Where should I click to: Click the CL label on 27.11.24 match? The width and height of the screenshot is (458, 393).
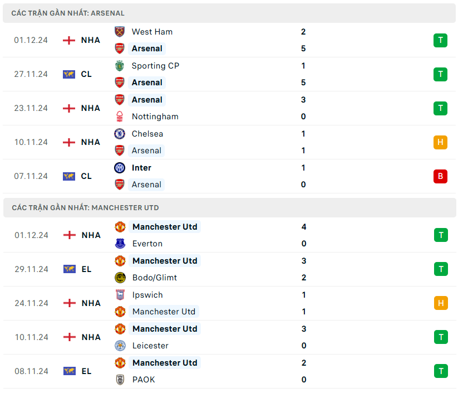click(x=86, y=74)
